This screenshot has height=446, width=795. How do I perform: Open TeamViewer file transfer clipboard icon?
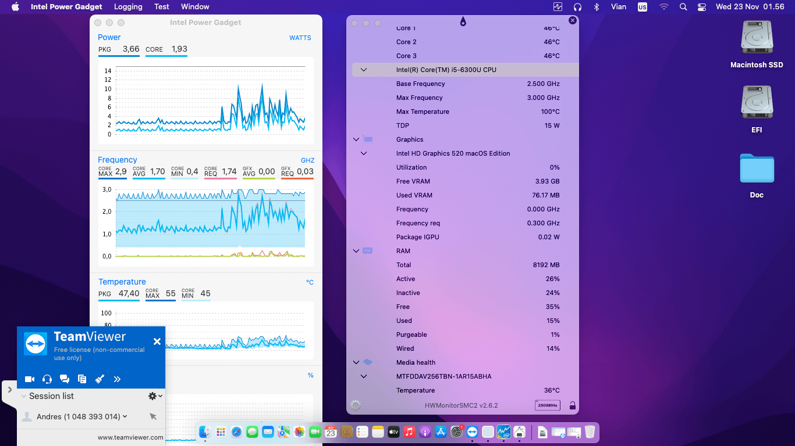[x=82, y=379]
